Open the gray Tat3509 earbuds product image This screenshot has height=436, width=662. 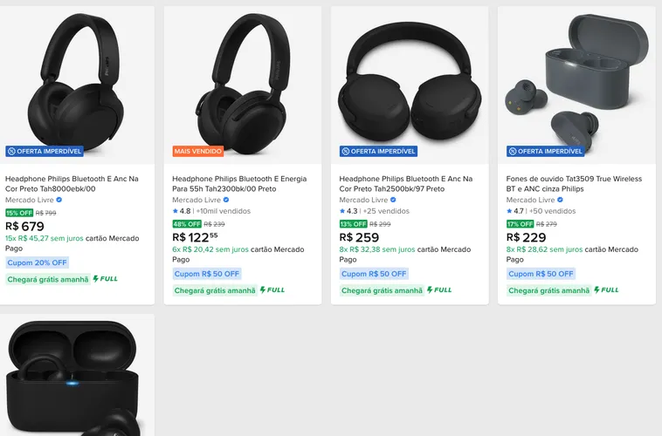click(x=576, y=85)
